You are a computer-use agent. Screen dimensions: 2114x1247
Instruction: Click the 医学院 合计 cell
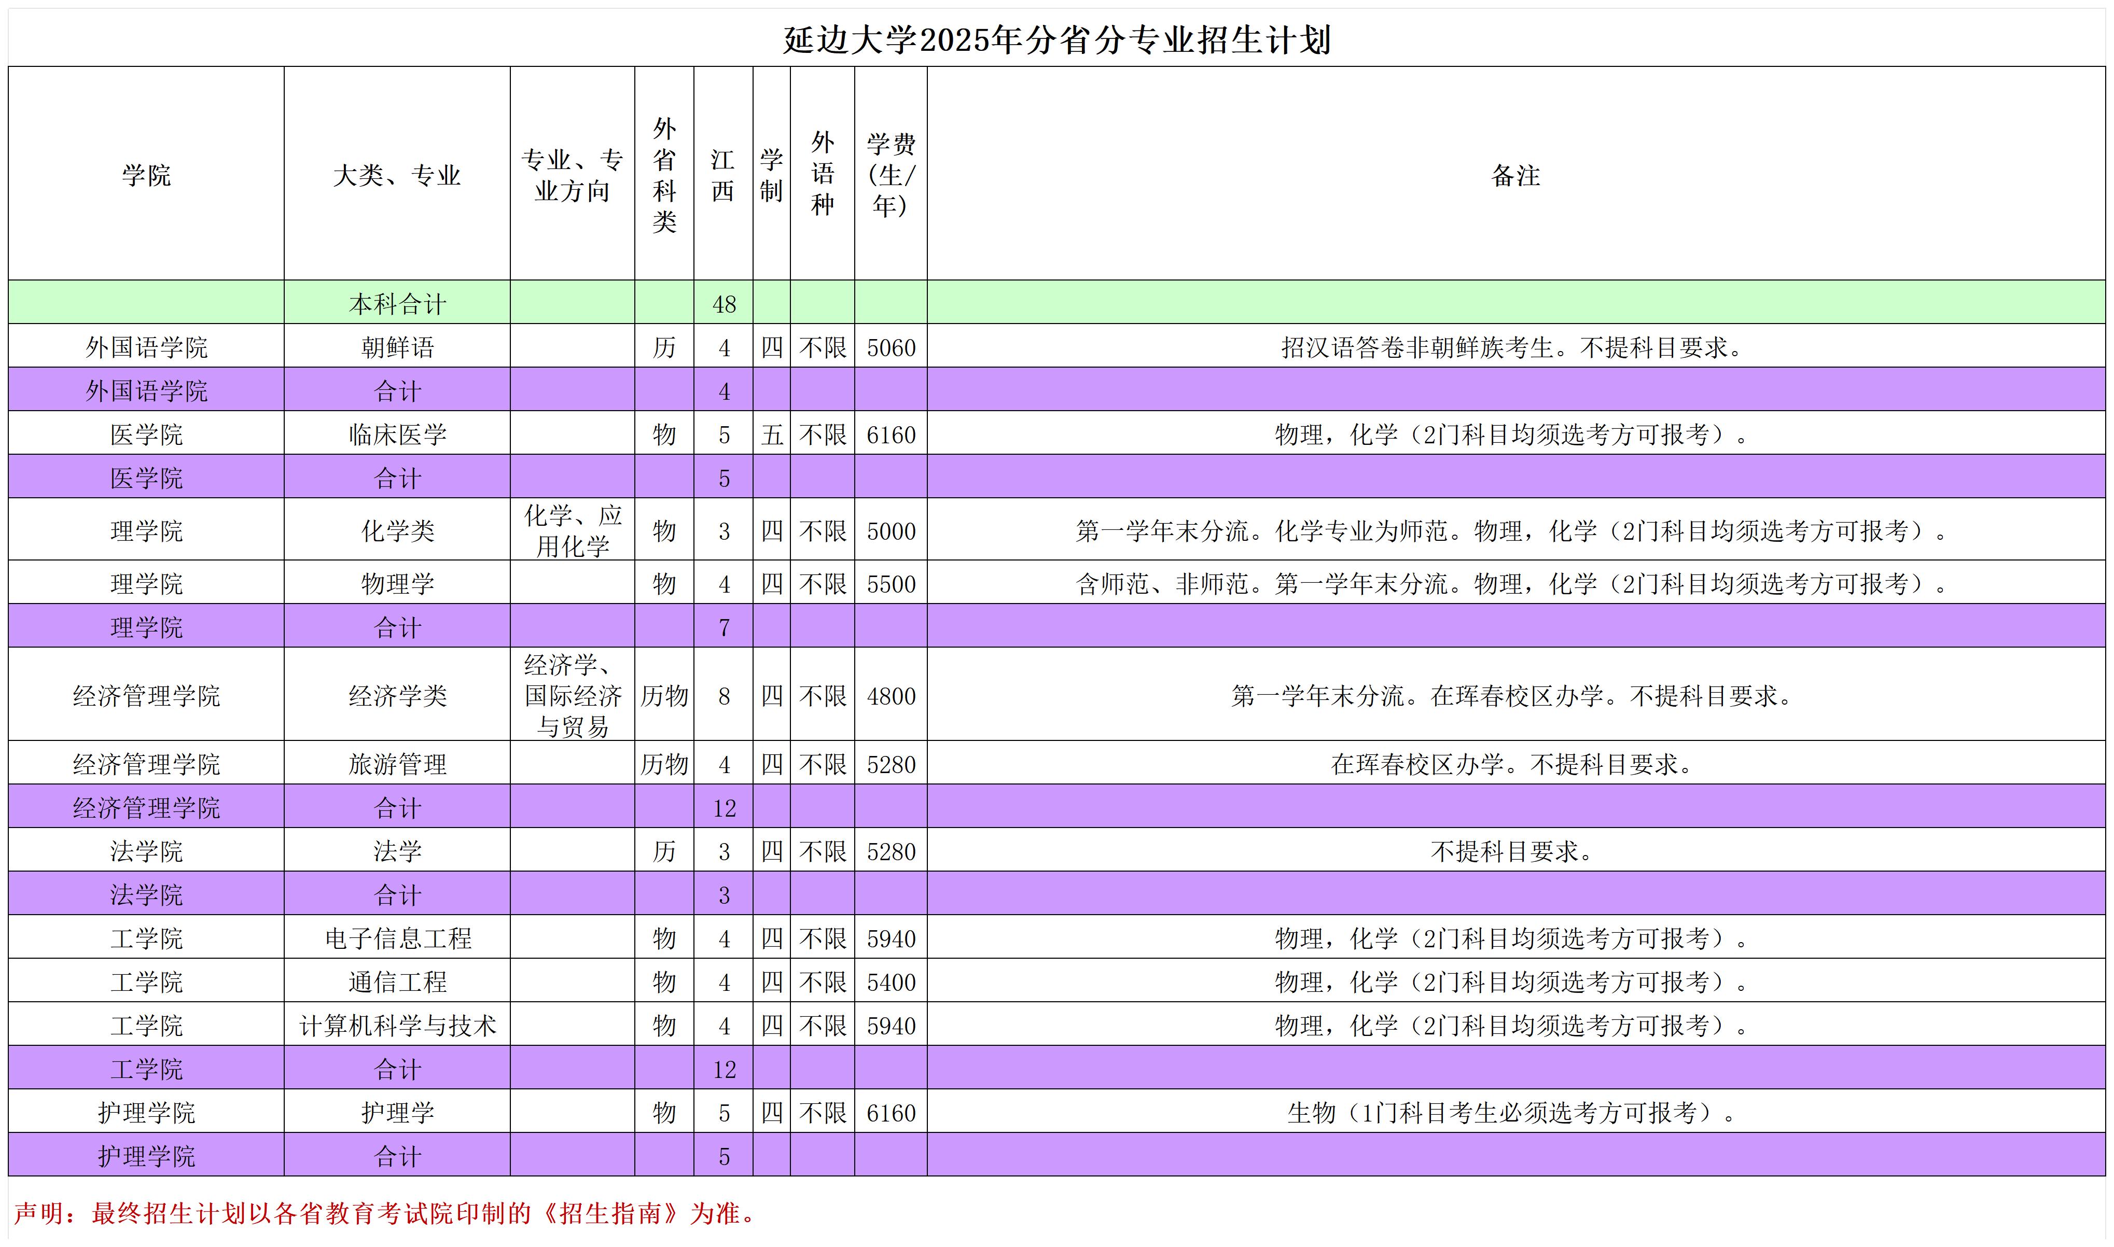click(397, 478)
